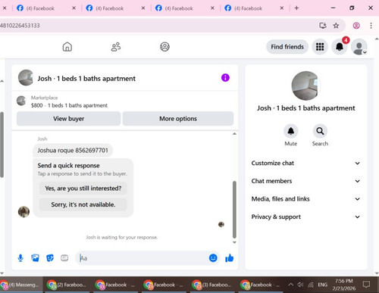Click the install app icon in address bar
This screenshot has width=379, height=293.
click(323, 26)
